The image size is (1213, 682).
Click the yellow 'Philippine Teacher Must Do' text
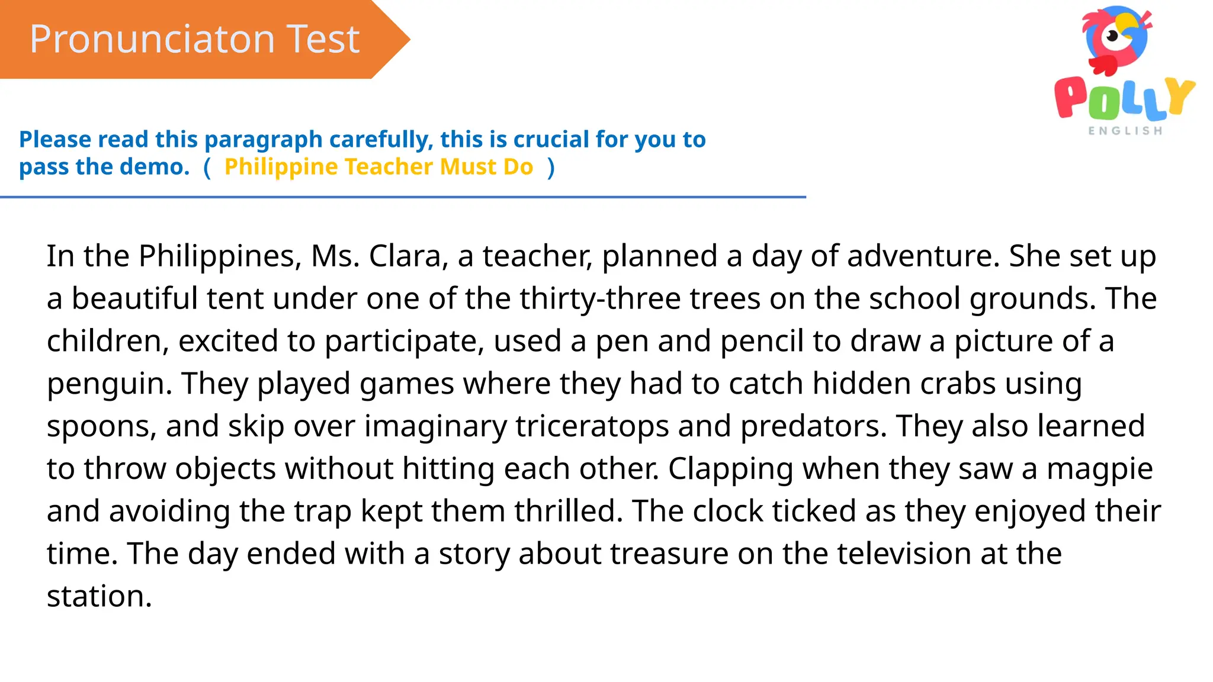coord(379,167)
